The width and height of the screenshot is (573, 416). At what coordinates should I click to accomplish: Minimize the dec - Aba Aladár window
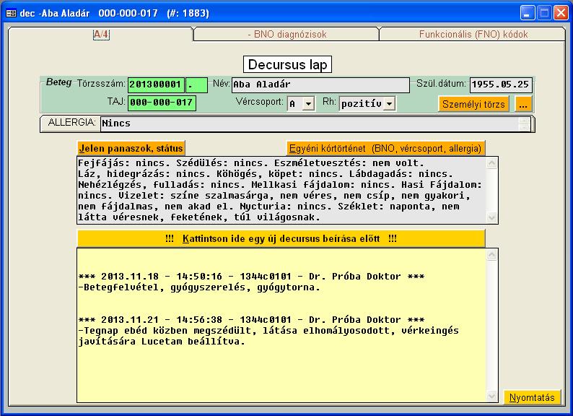[528, 12]
